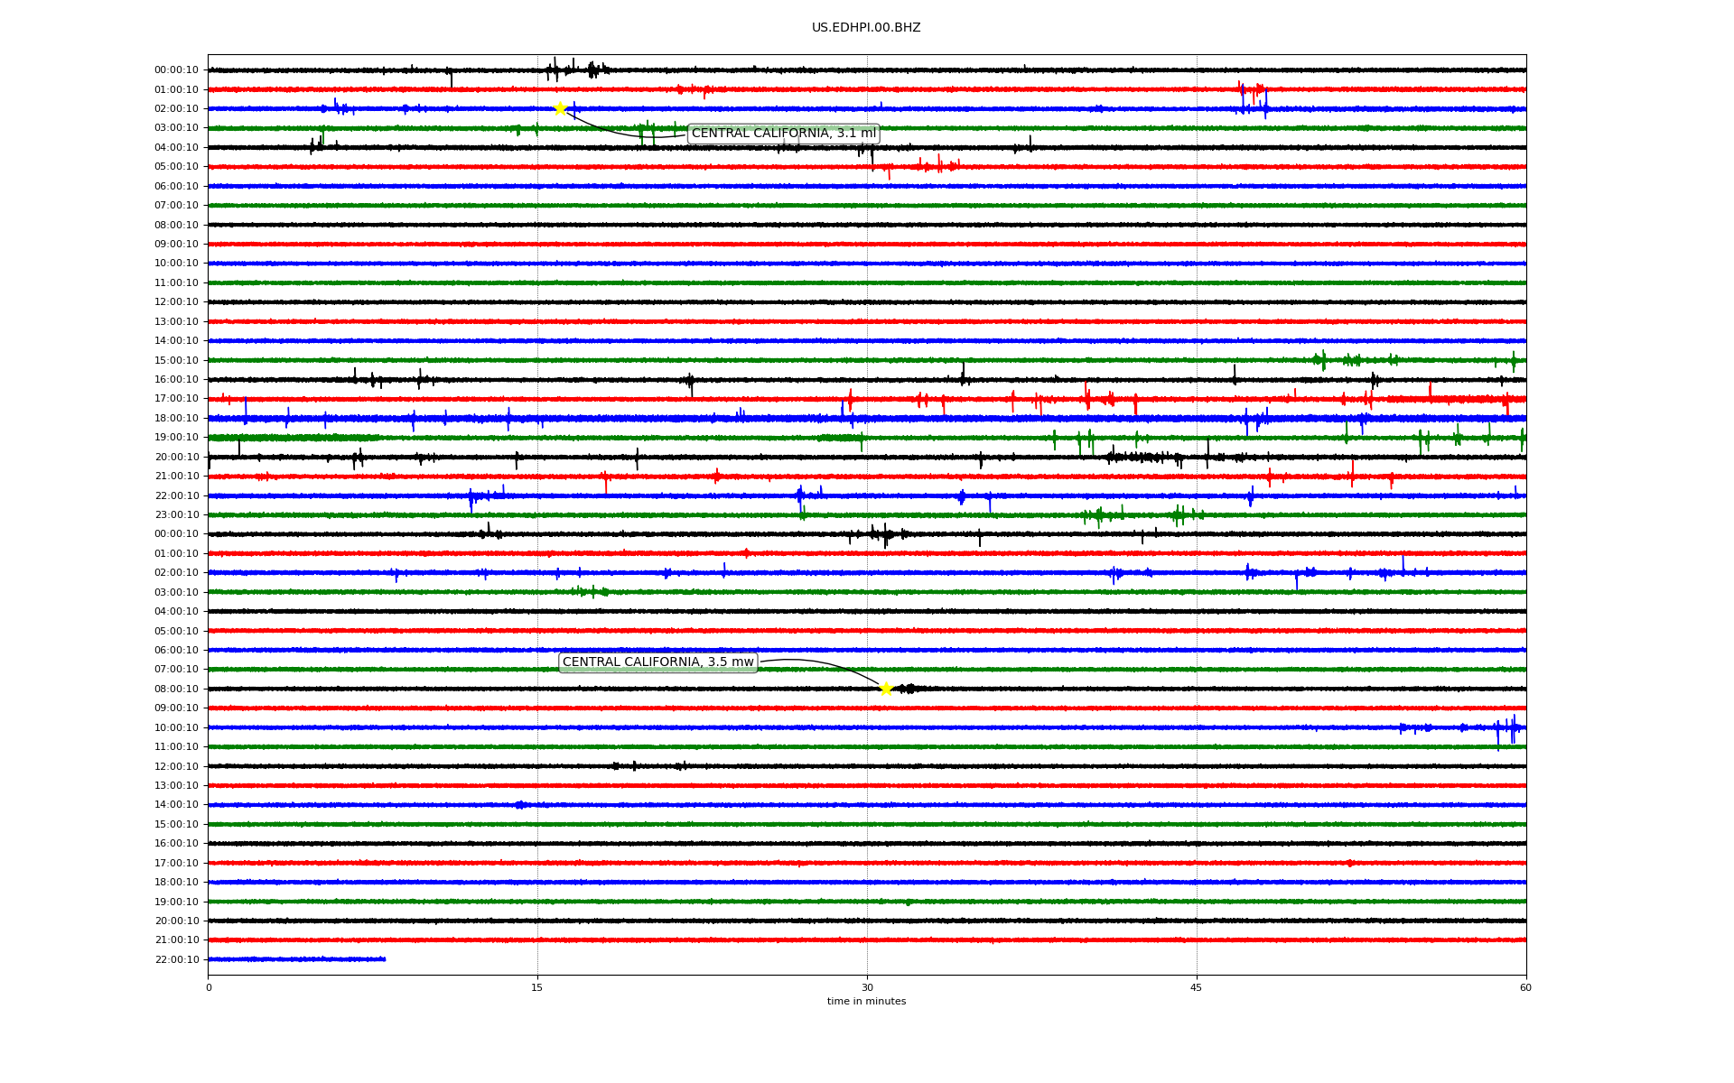1734x1083 pixels.
Task: Click the 23:00:10 row label
Action: click(x=176, y=515)
